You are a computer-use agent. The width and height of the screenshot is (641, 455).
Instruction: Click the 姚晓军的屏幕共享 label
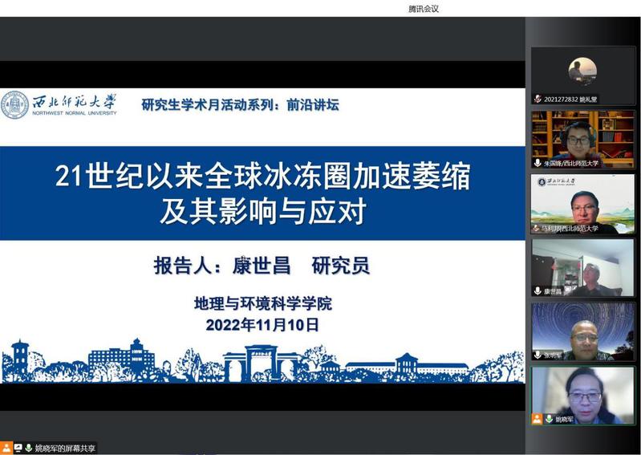pos(64,448)
